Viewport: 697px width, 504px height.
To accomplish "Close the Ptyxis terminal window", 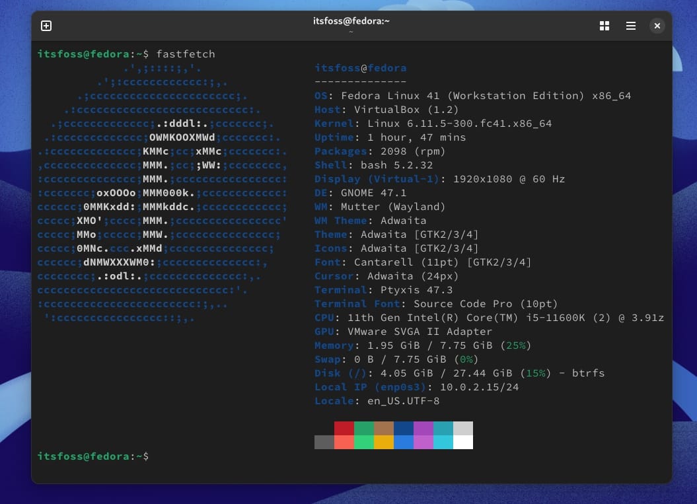I will pos(657,26).
